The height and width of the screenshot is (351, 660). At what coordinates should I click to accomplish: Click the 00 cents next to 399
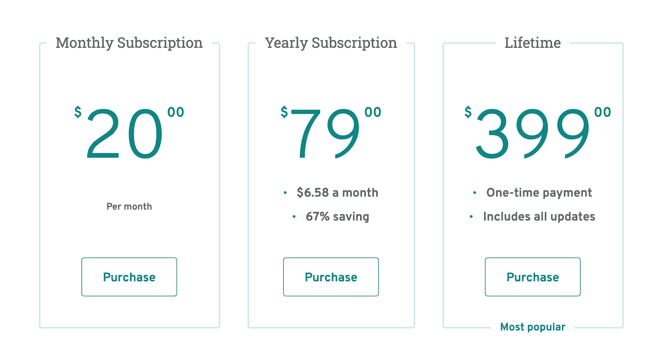(602, 112)
